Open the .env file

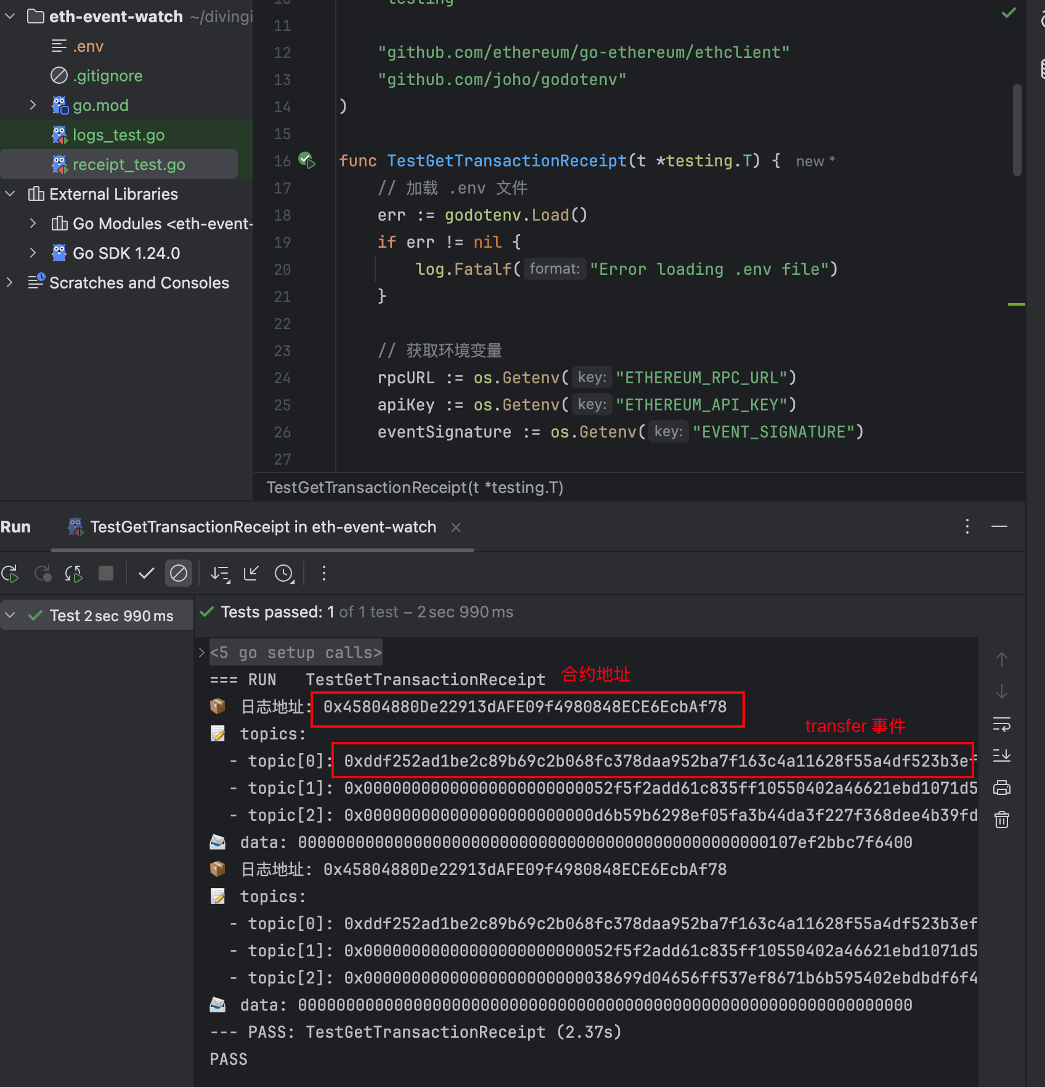tap(87, 46)
